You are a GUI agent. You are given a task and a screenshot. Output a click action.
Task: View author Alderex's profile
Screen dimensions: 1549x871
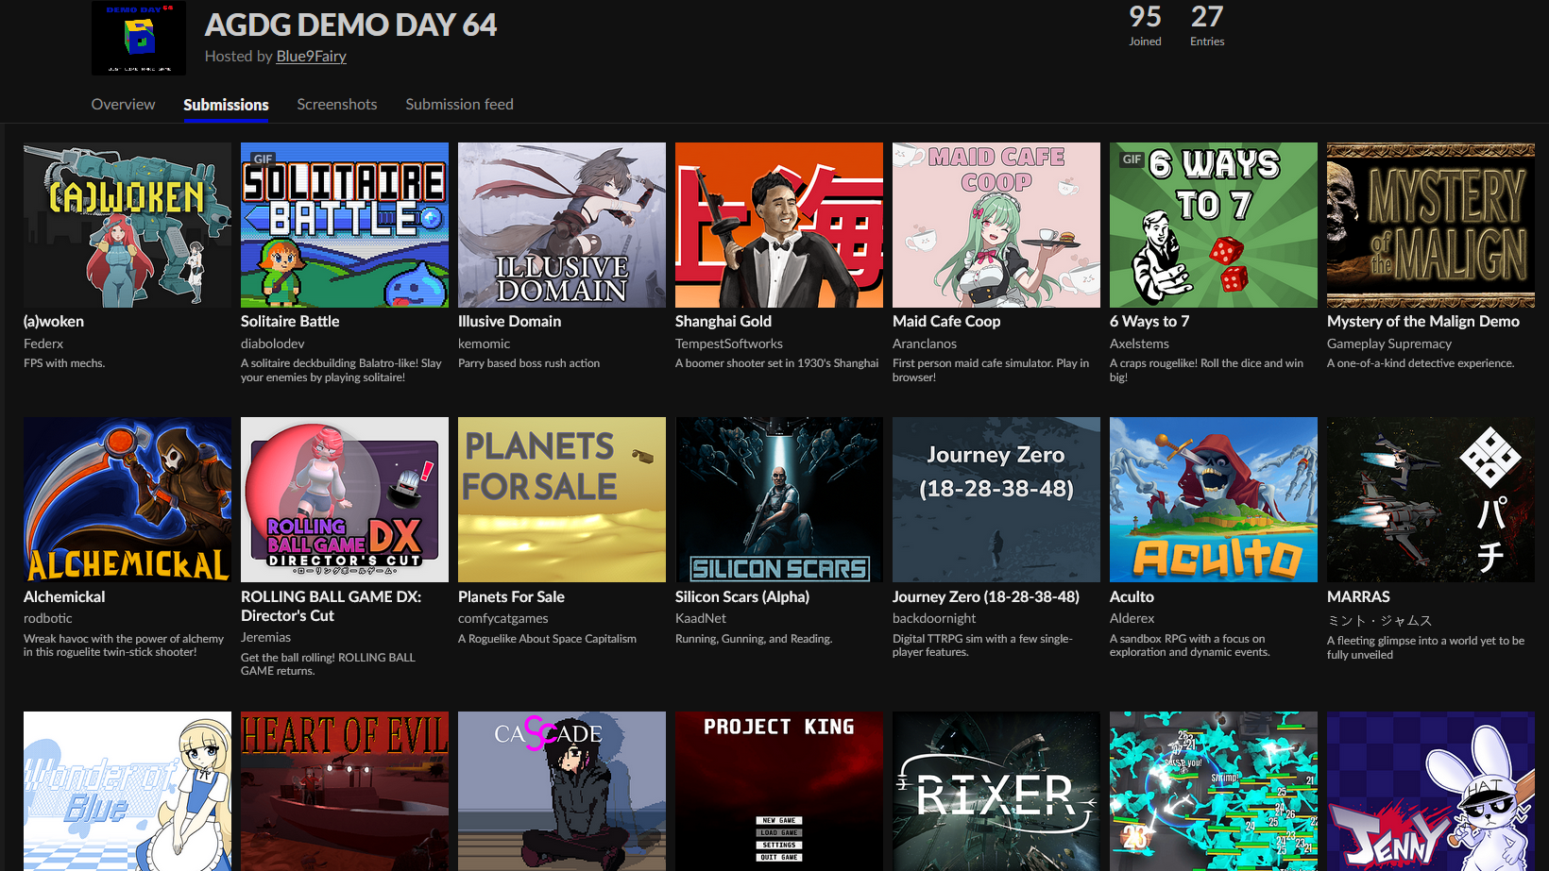click(x=1132, y=619)
